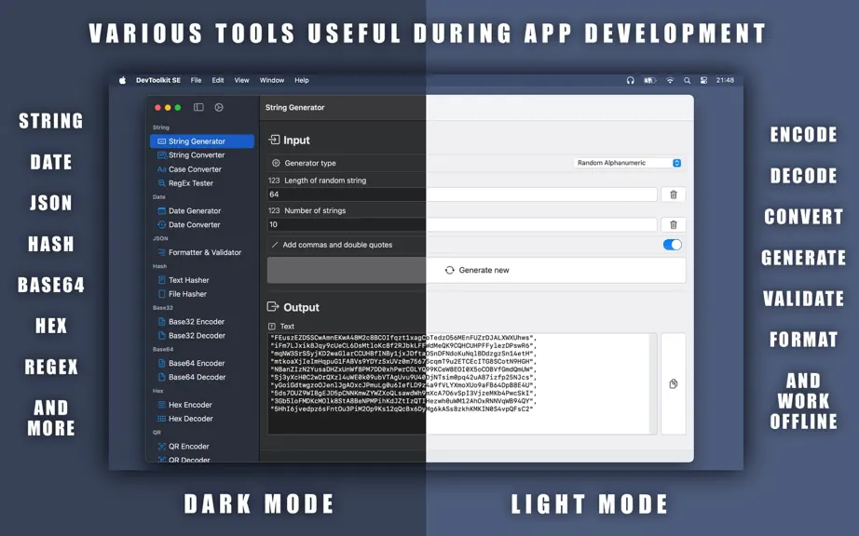The image size is (859, 536).
Task: Click the Wi-Fi status icon
Action: [670, 80]
